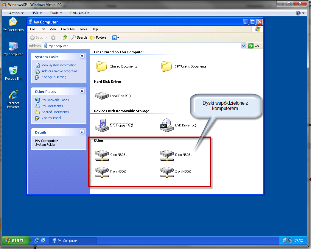Click the Hard Disk Drives group header

[108, 82]
